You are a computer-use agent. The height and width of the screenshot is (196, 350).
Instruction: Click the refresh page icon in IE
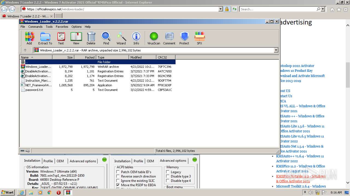pyautogui.click(x=234, y=9)
